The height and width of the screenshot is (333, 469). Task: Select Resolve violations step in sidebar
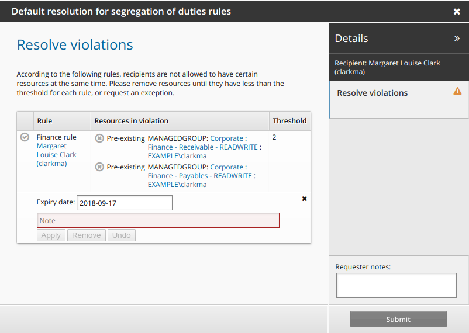[373, 93]
